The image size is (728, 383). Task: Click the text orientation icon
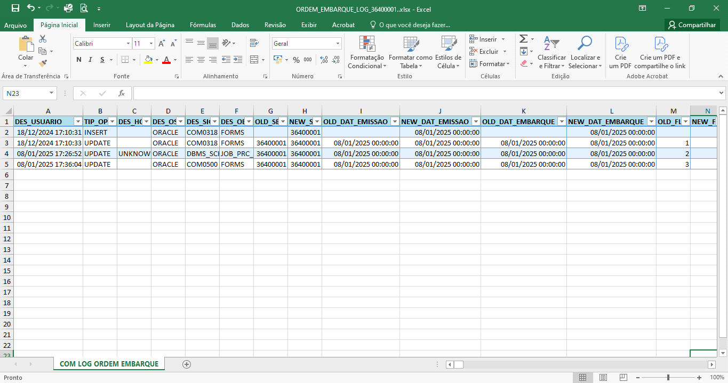pos(227,43)
